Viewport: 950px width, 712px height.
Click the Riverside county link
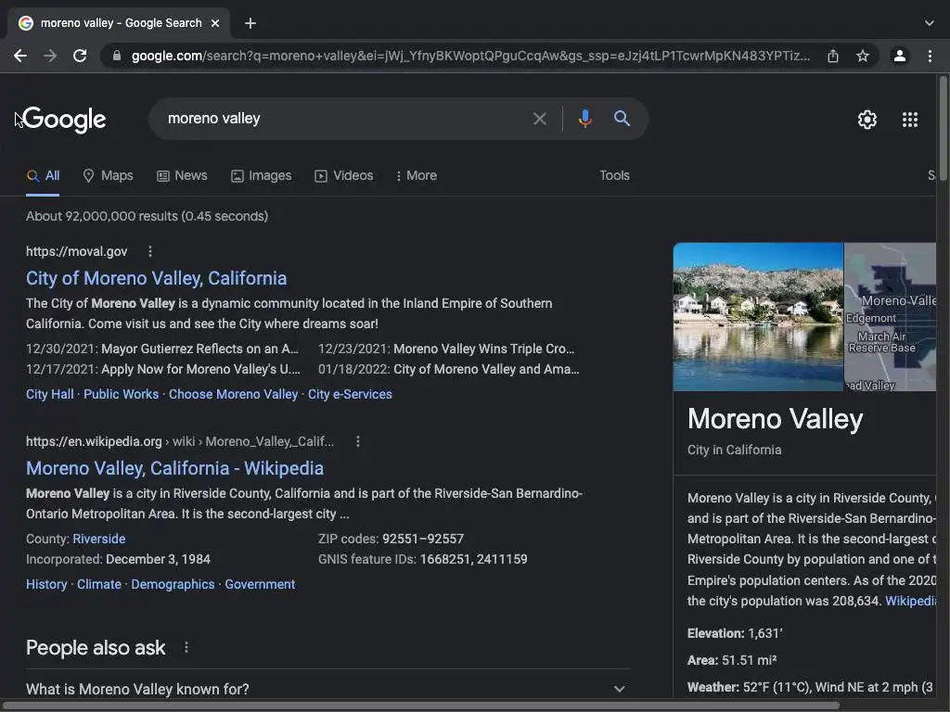[x=98, y=539]
